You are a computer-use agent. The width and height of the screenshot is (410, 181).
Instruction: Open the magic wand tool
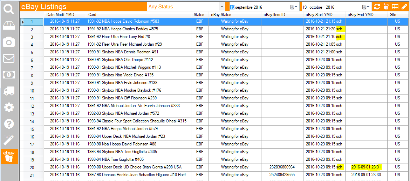pyautogui.click(x=9, y=140)
